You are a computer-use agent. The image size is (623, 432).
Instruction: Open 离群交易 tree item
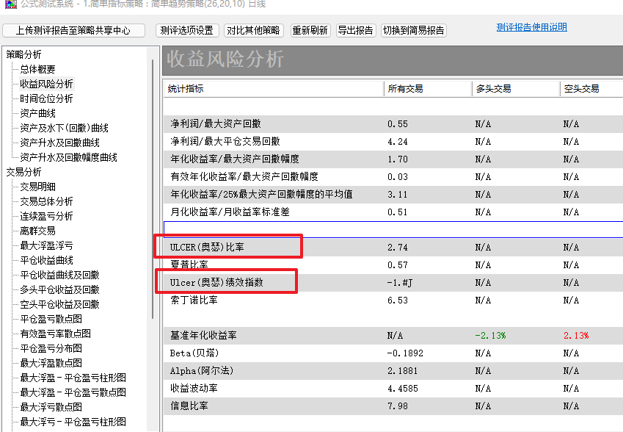pos(37,231)
